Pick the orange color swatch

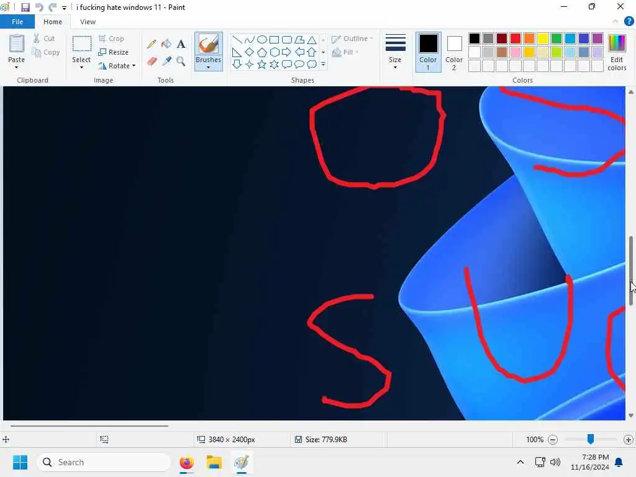pyautogui.click(x=529, y=39)
